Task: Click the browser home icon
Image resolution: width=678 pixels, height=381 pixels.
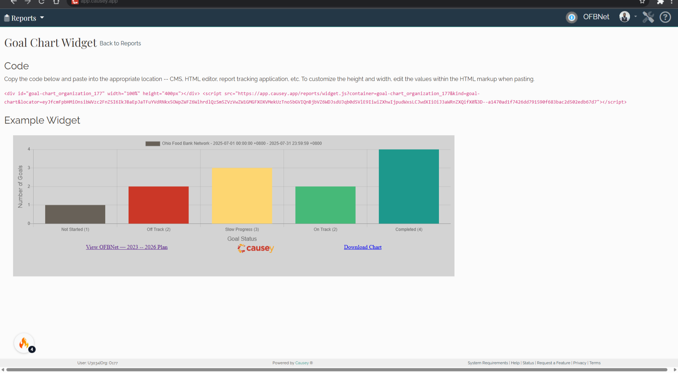Action: pyautogui.click(x=56, y=2)
